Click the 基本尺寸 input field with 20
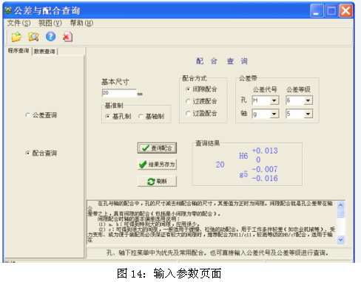This screenshot has height=282, width=361. pyautogui.click(x=119, y=93)
